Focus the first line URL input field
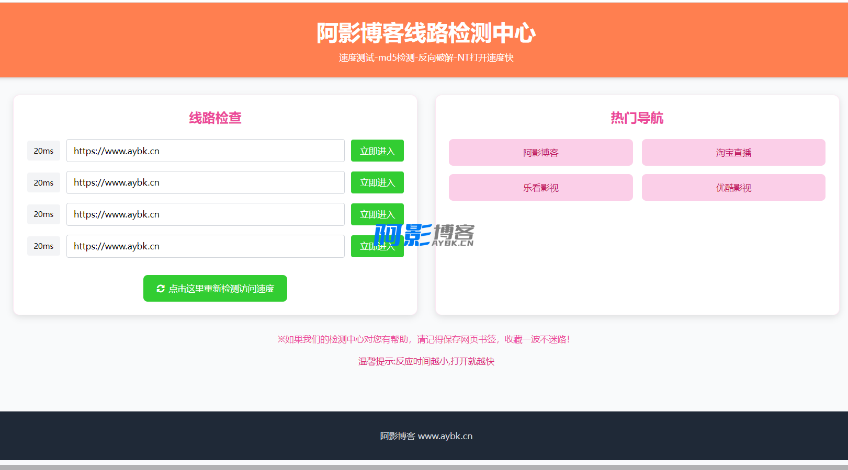848x470 pixels. point(205,151)
